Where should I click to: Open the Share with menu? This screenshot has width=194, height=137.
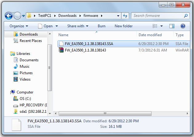pyautogui.click(x=78, y=26)
